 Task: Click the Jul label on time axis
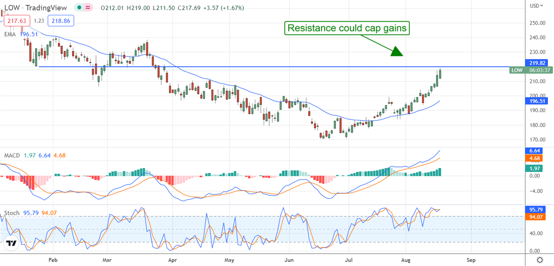(349, 259)
